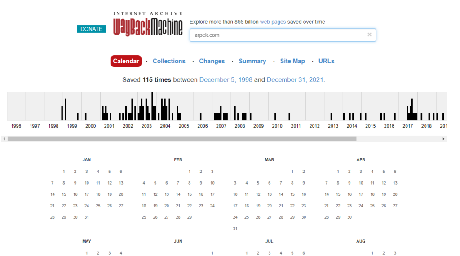The height and width of the screenshot is (256, 460).
Task: Switch to the Changes tab
Action: (x=212, y=61)
